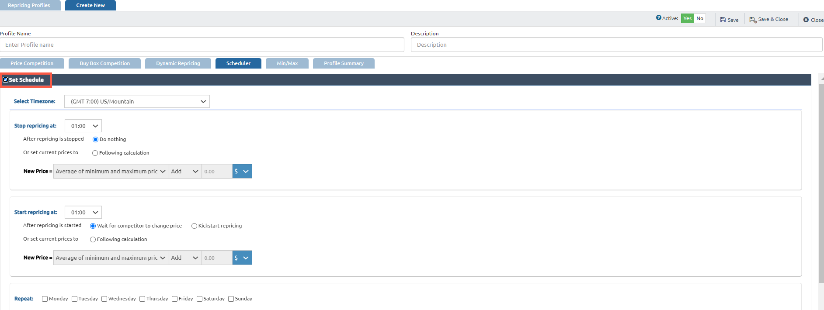Click the Save disk icon
The height and width of the screenshot is (310, 824).
point(723,20)
